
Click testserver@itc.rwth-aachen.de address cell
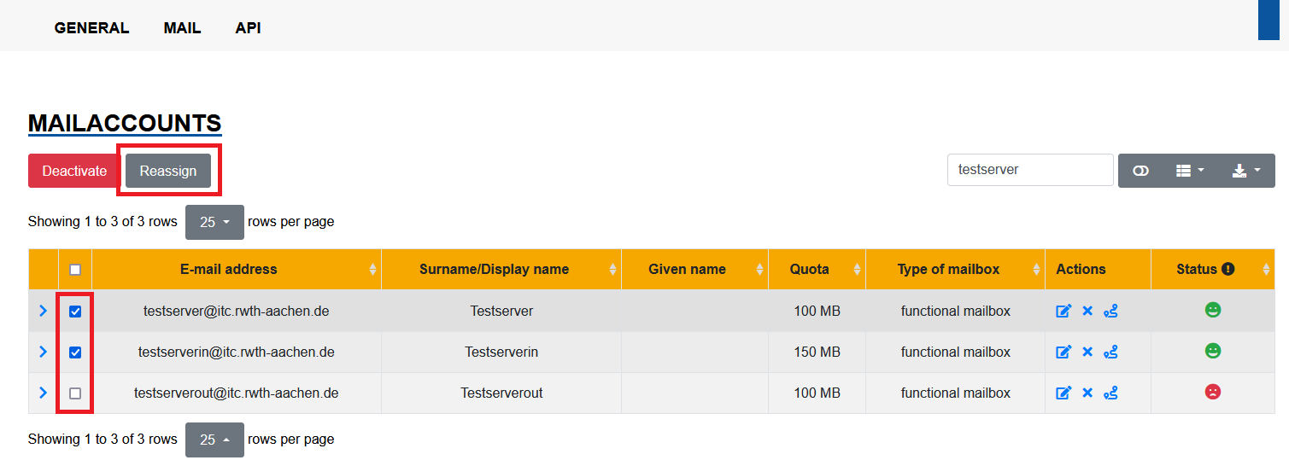[237, 312]
